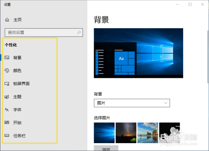Switch to the 主题 section
209x151 pixels.
[x=17, y=97]
